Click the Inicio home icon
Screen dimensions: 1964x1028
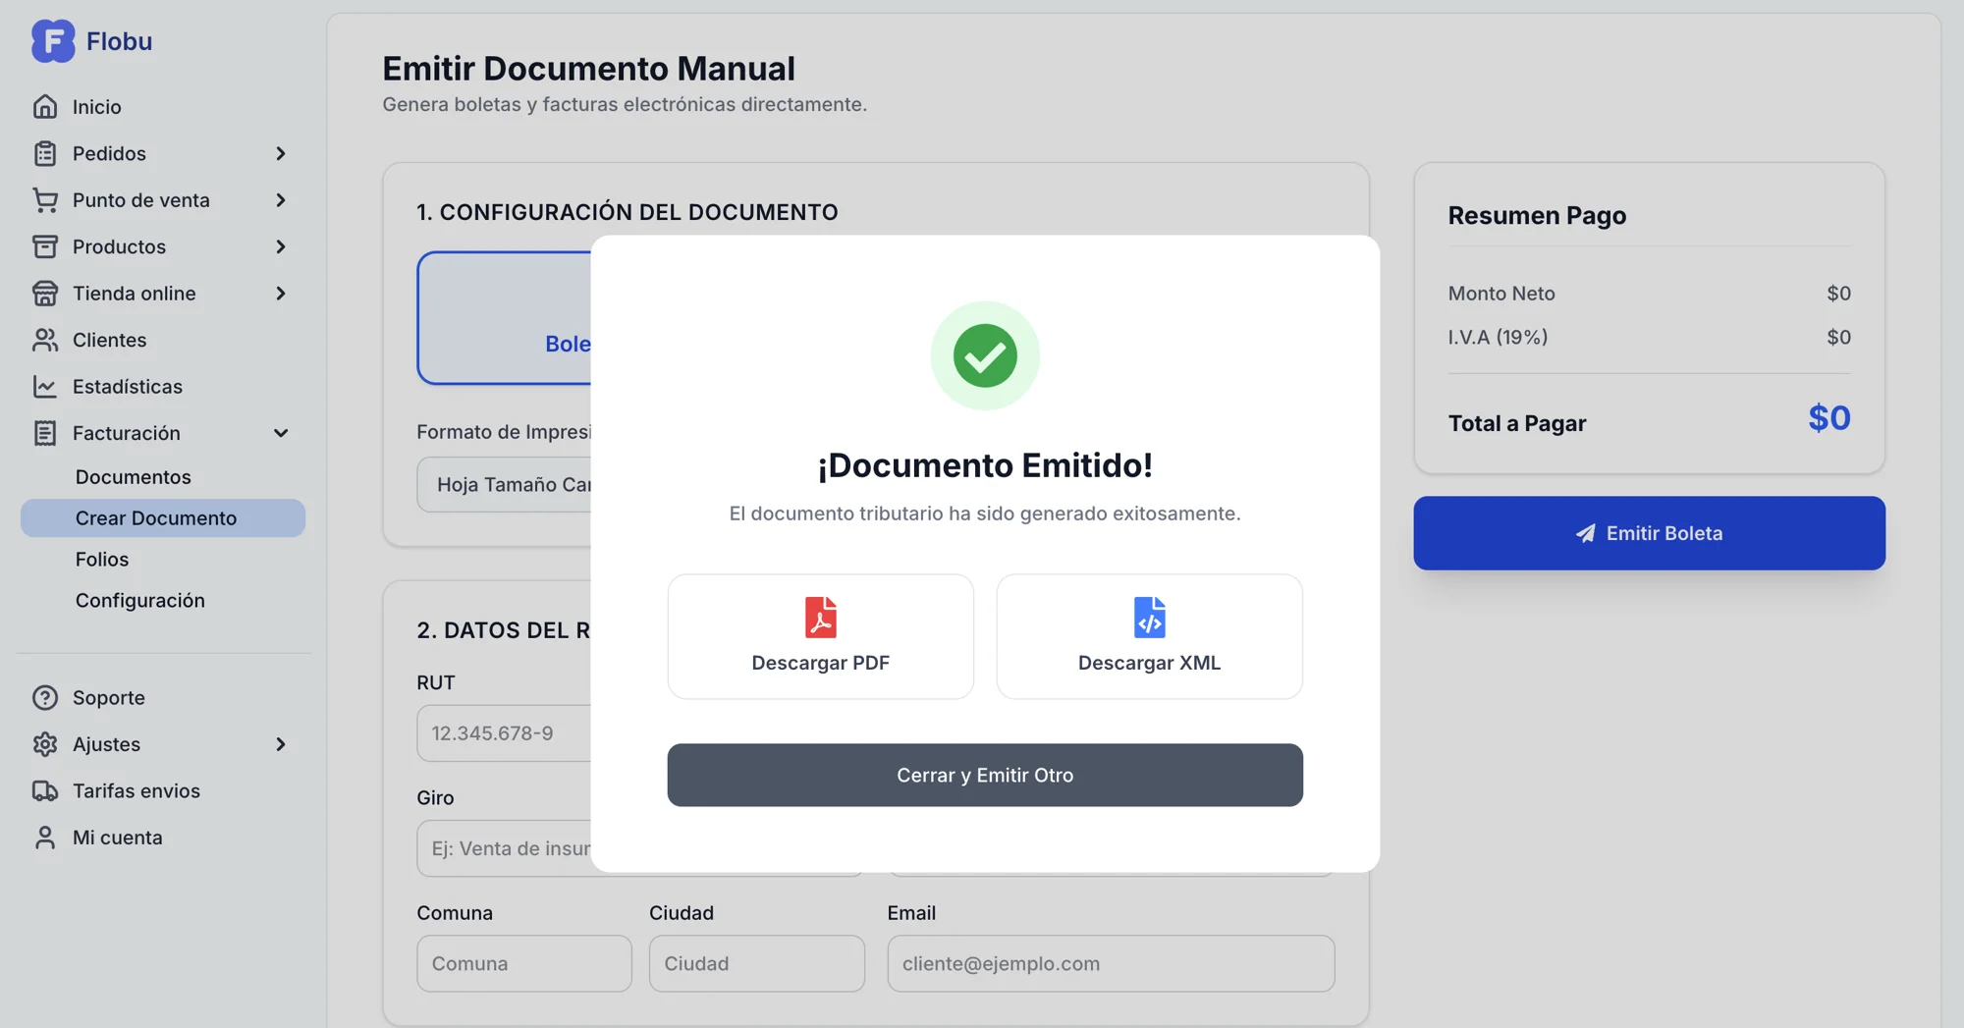coord(45,106)
